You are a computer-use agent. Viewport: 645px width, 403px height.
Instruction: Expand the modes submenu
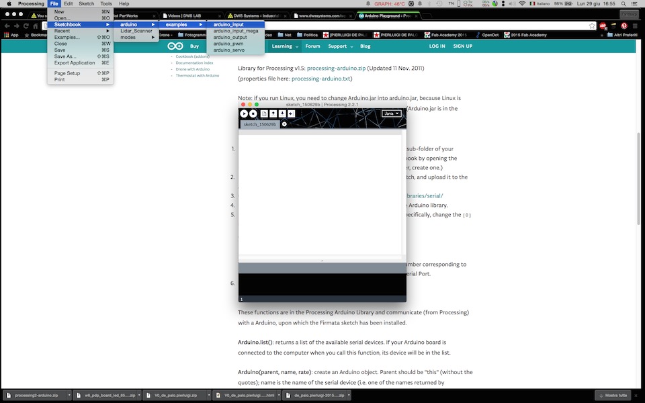pos(136,37)
